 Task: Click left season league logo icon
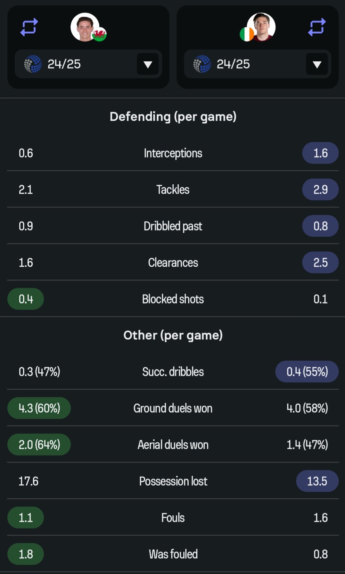tap(33, 64)
